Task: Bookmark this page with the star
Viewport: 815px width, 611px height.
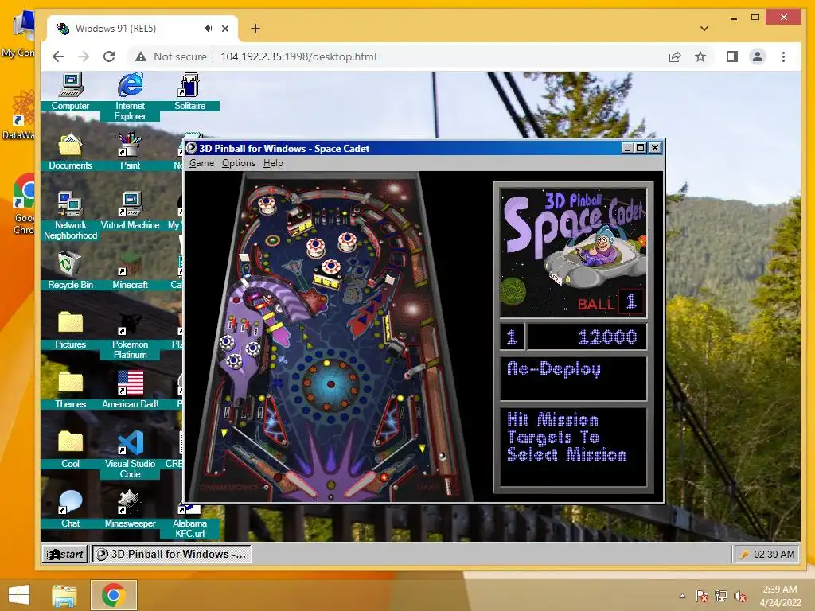Action: (x=700, y=56)
